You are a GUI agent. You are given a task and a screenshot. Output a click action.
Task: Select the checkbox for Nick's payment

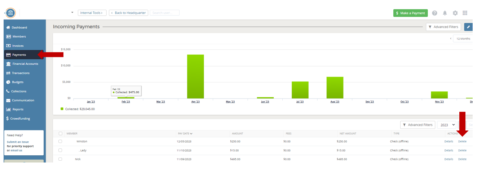click(60, 159)
